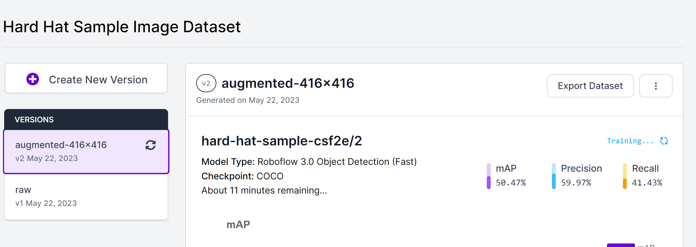Click the plus icon in Create New Version
Image resolution: width=696 pixels, height=247 pixels.
33,79
